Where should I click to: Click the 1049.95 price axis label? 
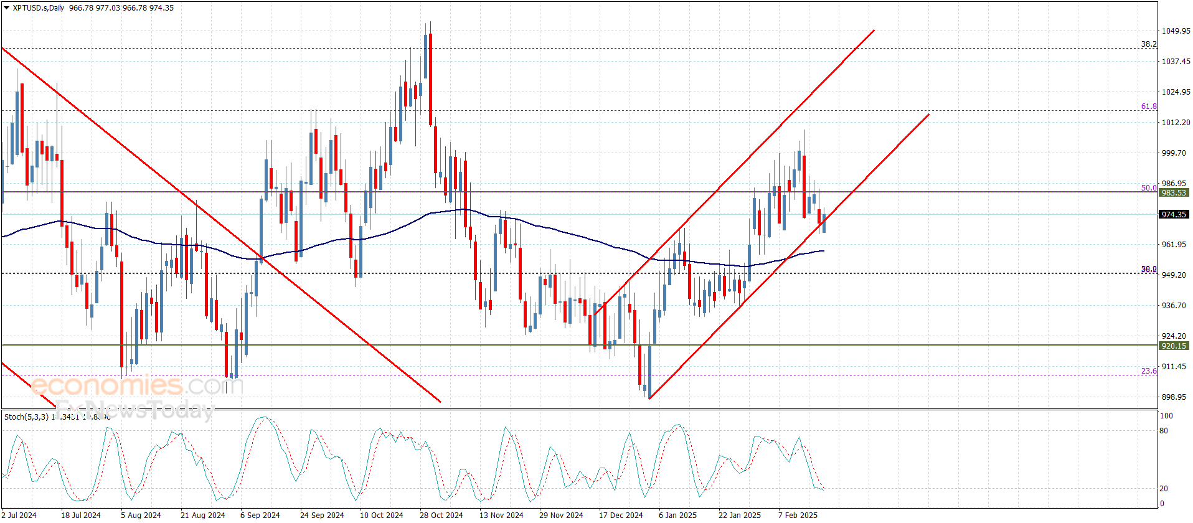tap(1176, 31)
